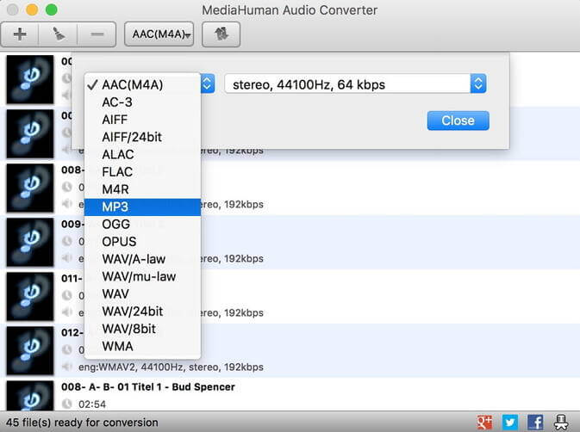
Task: Click the 008- track album art thumbnail
Action: click(30, 188)
